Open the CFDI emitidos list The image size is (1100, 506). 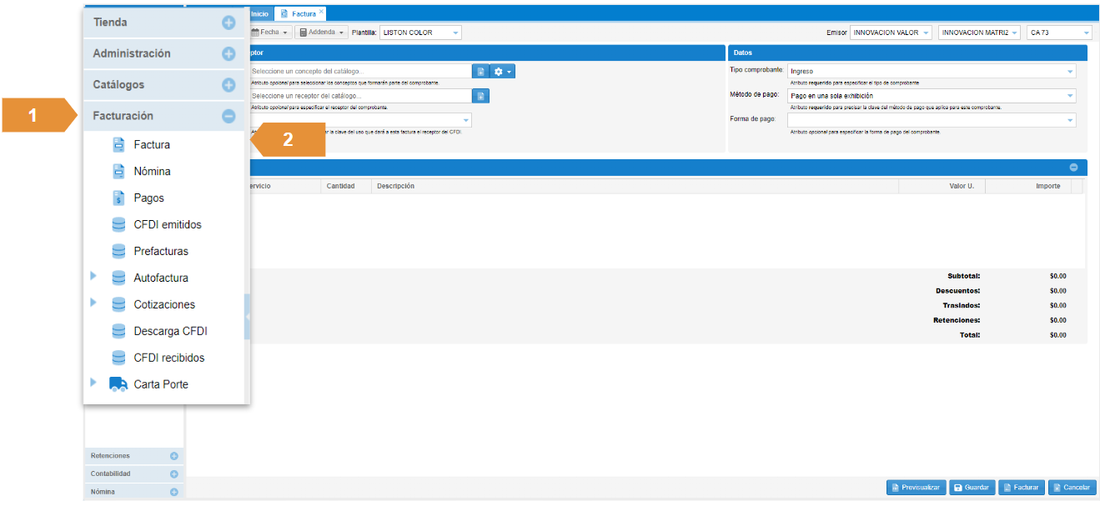[167, 225]
